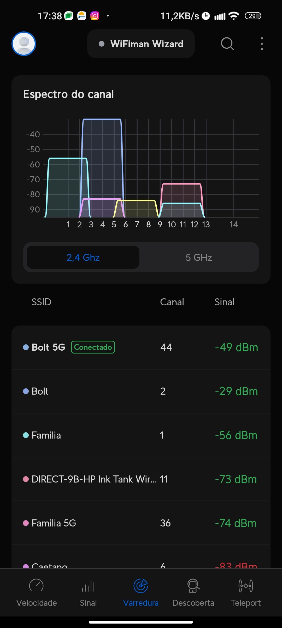Sort networks by Canal column
The height and width of the screenshot is (628, 282).
(172, 302)
